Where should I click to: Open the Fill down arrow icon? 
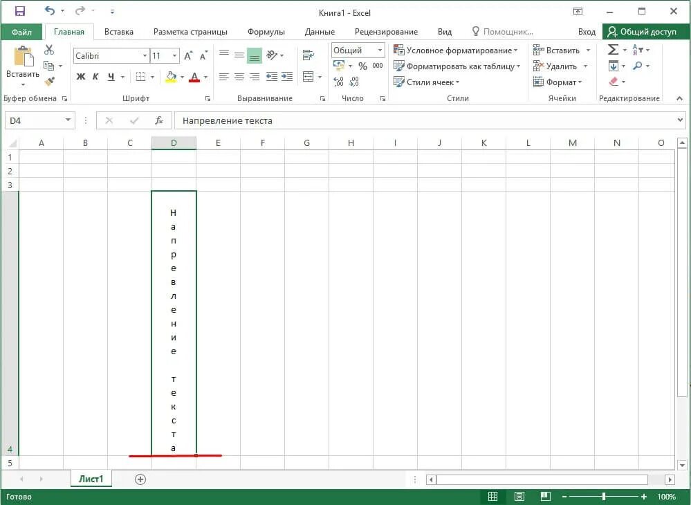click(613, 66)
